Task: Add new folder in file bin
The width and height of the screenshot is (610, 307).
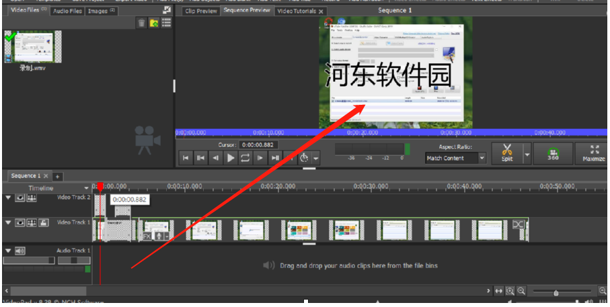Action: pos(154,23)
